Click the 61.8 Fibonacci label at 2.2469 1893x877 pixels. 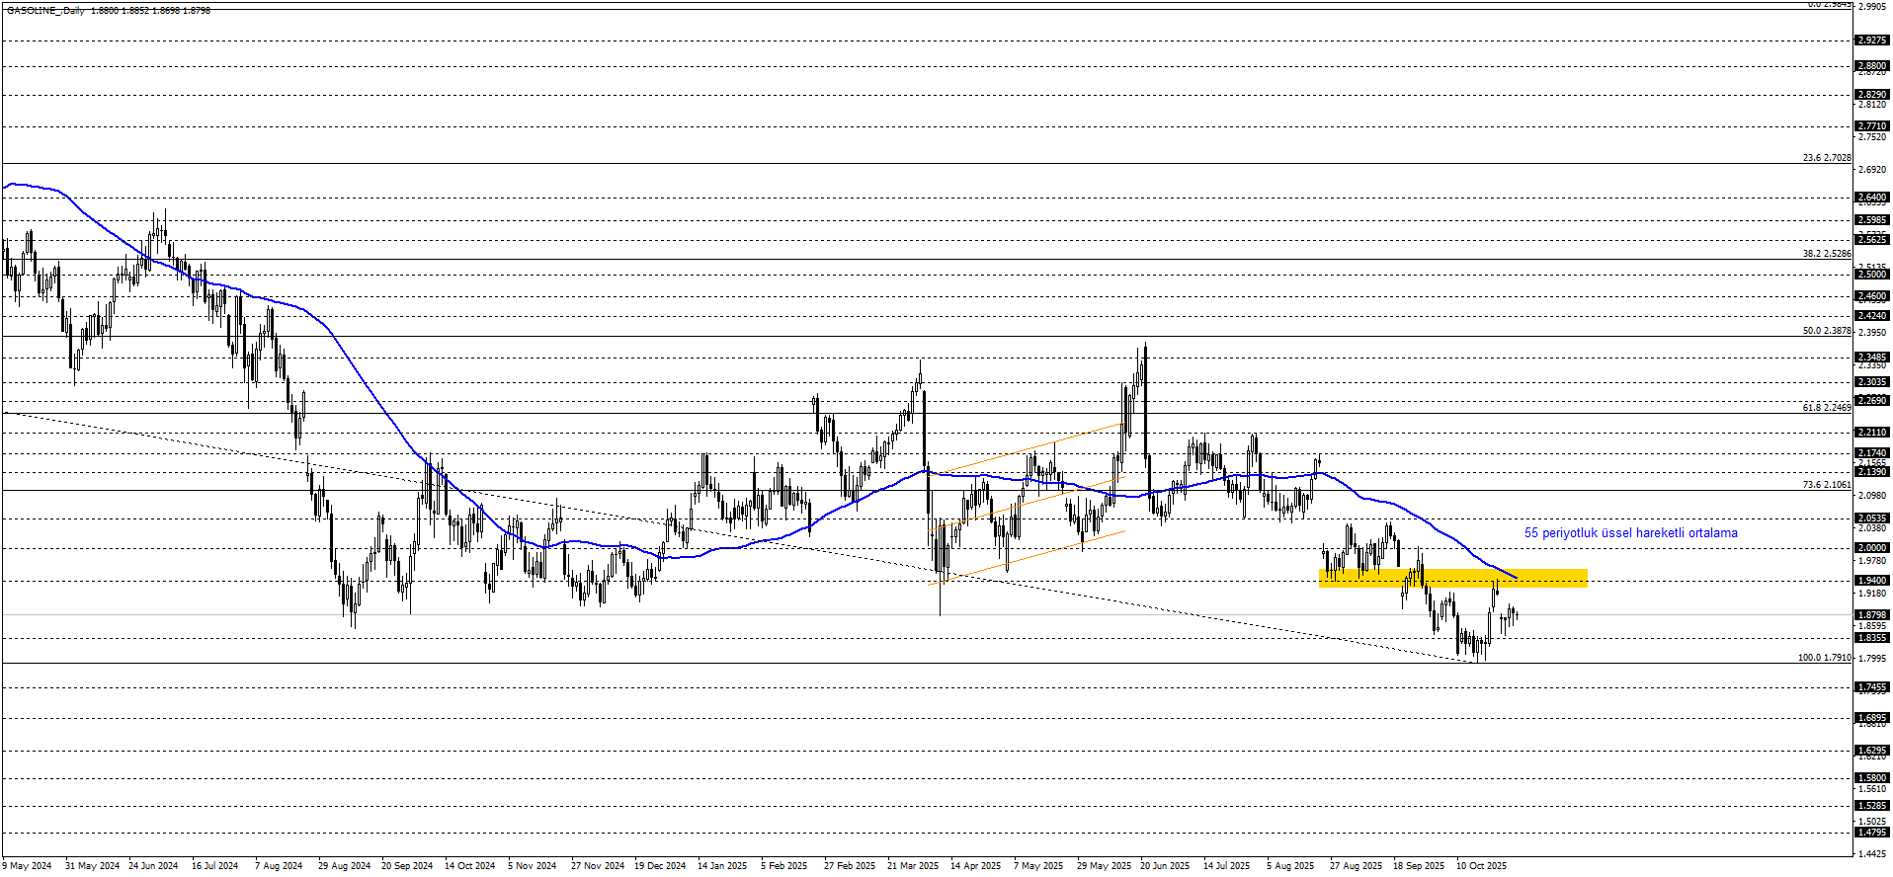pyautogui.click(x=1826, y=407)
